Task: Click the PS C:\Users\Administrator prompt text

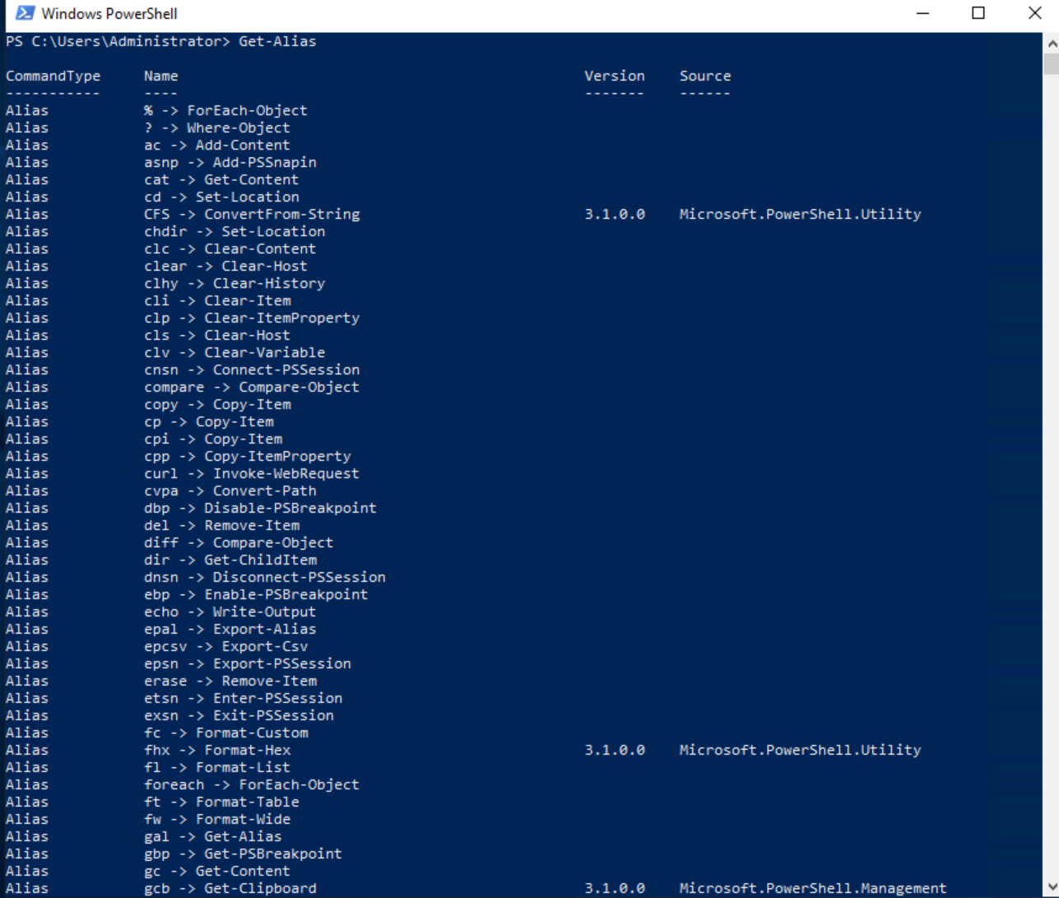Action: [x=115, y=41]
